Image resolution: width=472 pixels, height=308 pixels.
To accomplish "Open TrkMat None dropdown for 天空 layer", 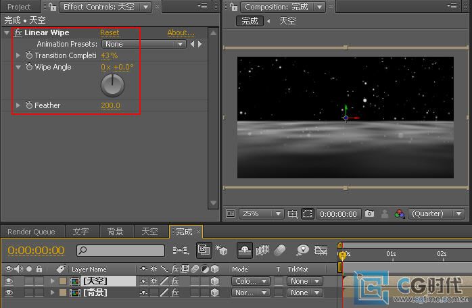I will tap(304, 281).
